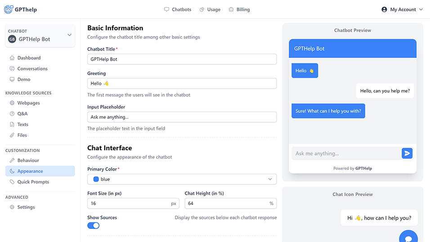Image resolution: width=430 pixels, height=242 pixels.
Task: Click the Chatbot Title input field
Action: pos(182,59)
